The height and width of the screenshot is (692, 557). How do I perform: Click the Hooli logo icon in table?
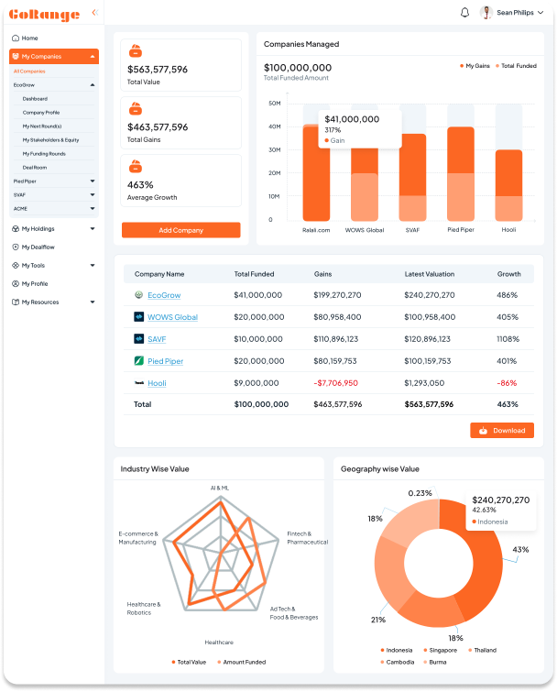point(139,382)
